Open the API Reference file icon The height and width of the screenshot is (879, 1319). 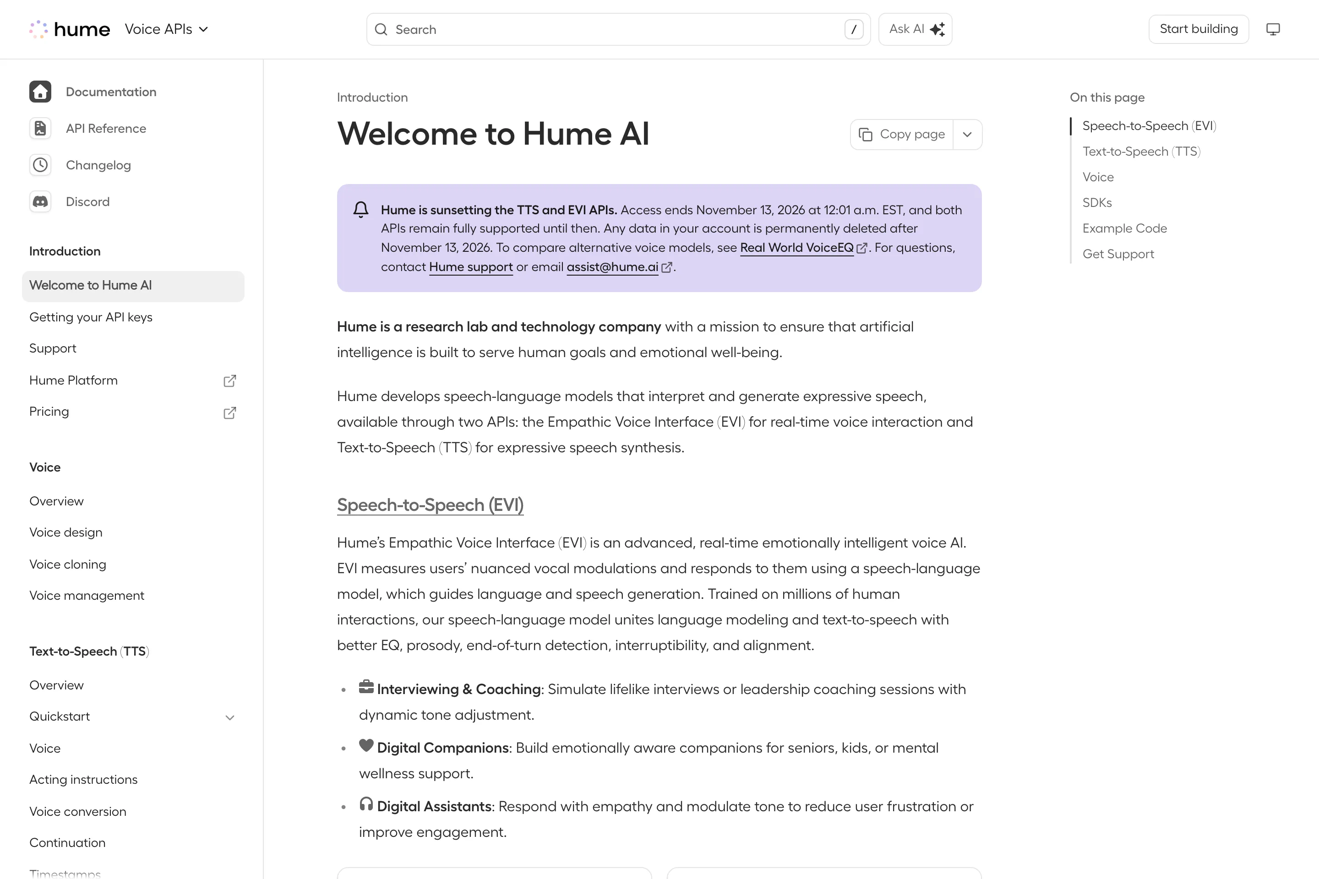[x=40, y=128]
